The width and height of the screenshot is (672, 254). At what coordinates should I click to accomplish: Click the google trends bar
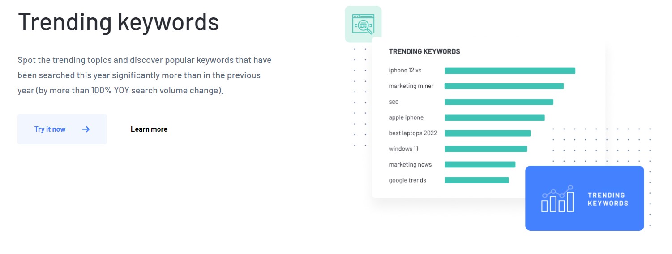tap(476, 180)
